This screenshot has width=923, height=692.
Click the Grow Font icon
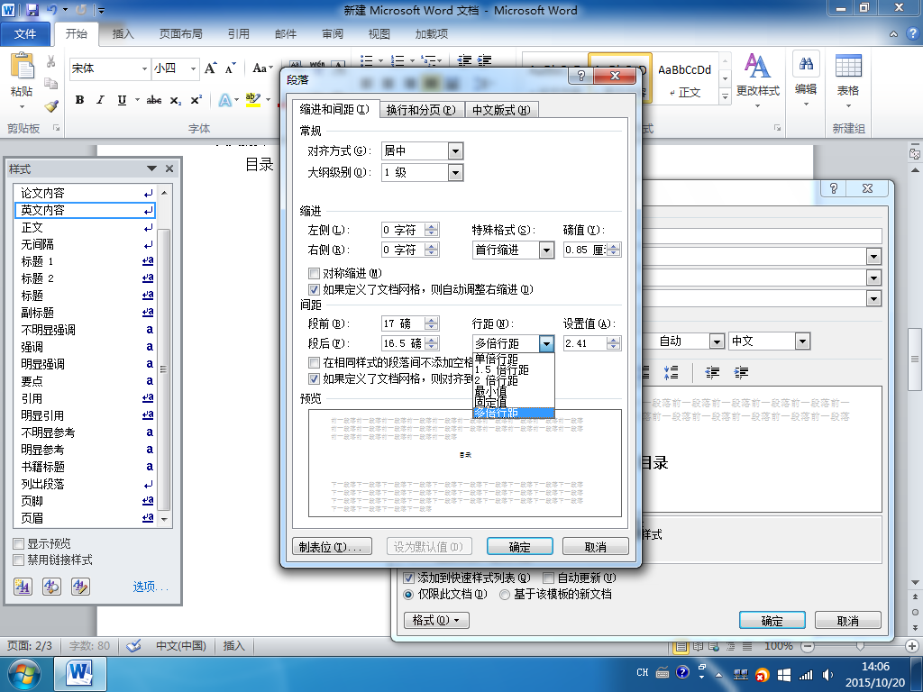(x=210, y=68)
